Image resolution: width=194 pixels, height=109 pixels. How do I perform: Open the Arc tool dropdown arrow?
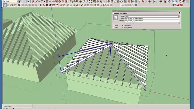point(44,2)
